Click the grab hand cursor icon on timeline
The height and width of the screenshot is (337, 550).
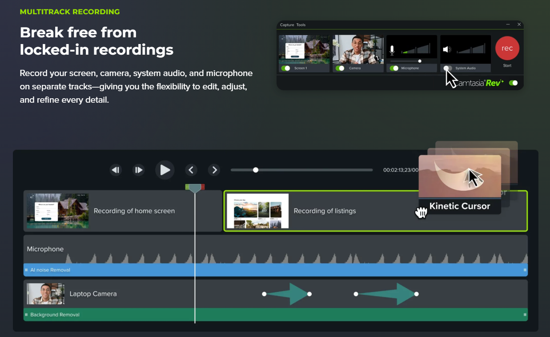pos(421,213)
